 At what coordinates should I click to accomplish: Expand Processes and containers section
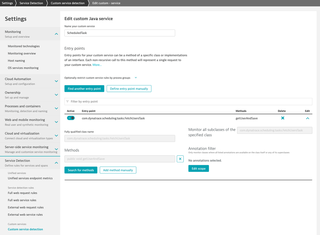click(x=56, y=109)
